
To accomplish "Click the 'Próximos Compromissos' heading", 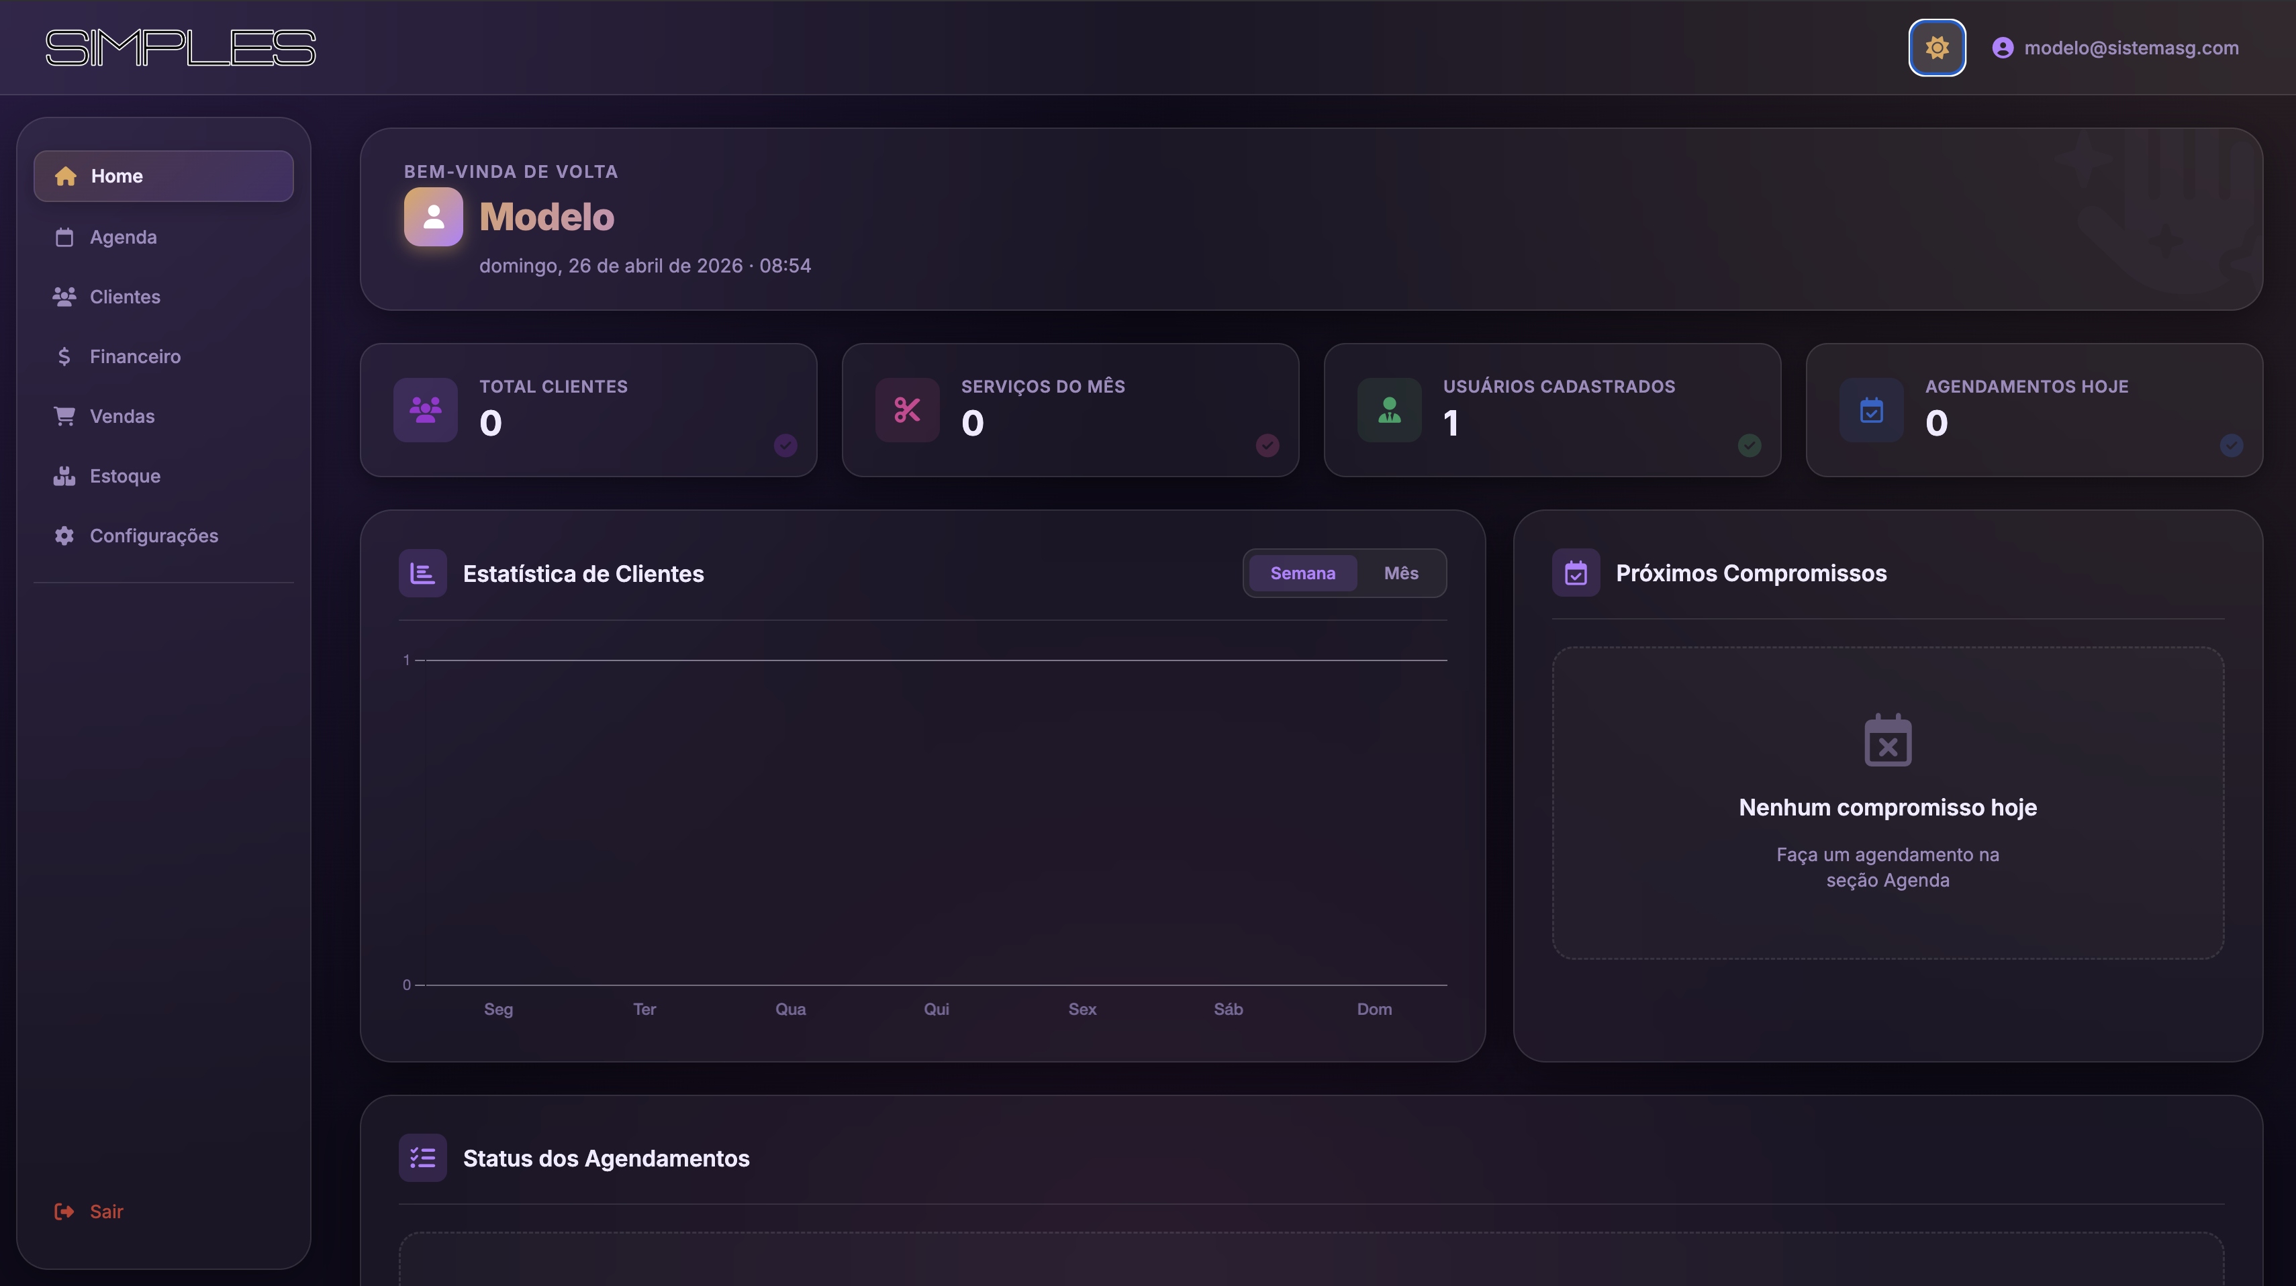I will coord(1752,573).
